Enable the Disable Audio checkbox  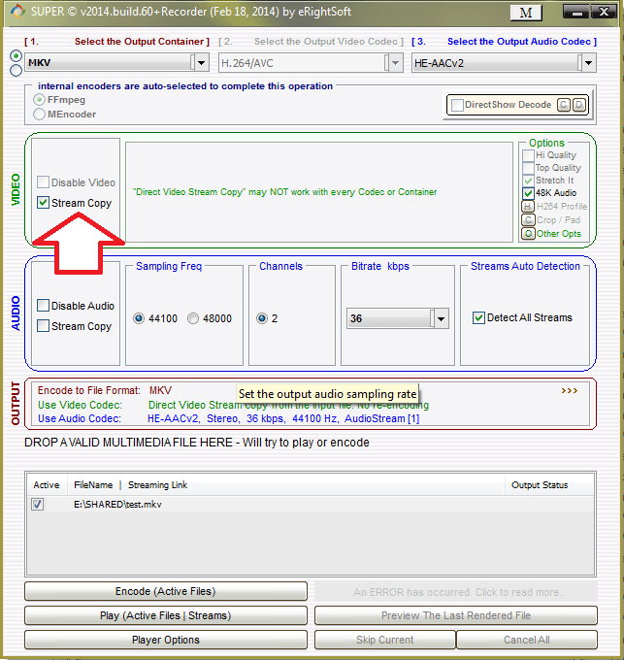43,306
